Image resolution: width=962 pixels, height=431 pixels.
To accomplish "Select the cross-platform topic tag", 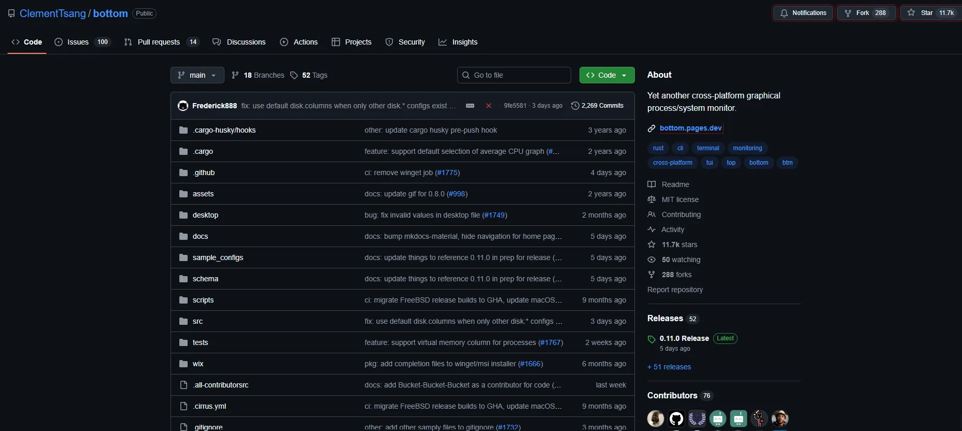I will (x=673, y=163).
